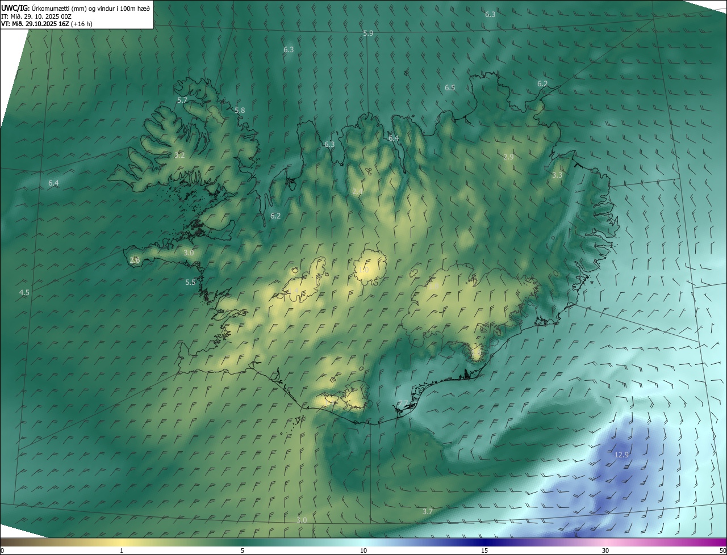Image resolution: width=727 pixels, height=555 pixels.
Task: Click the 3.7 value label on the map
Action: coord(428,511)
